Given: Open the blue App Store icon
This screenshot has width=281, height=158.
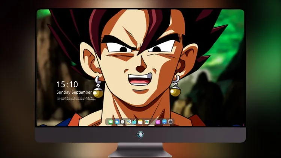Looking at the screenshot, I should [164, 122].
